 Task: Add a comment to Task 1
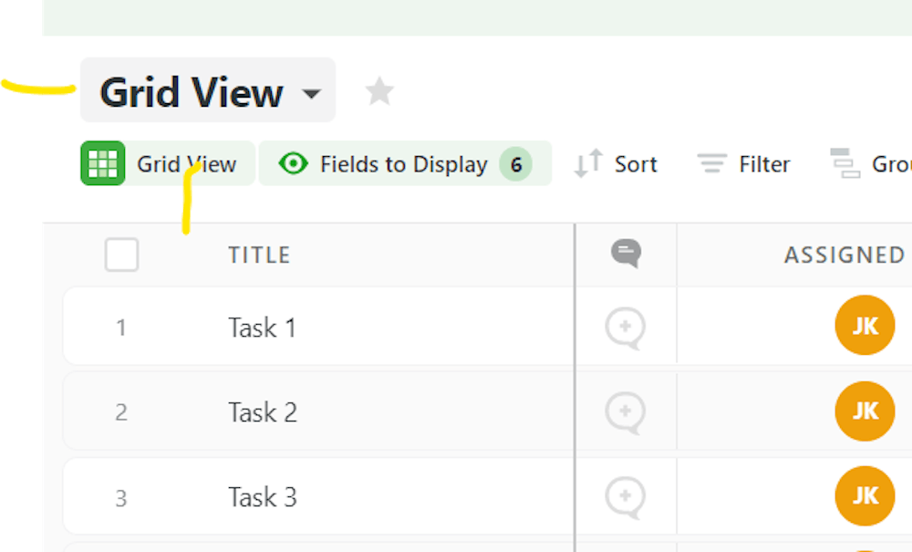626,328
